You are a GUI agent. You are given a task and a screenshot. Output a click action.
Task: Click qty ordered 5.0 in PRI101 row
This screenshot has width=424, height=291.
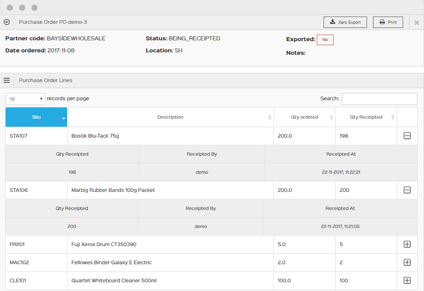[x=281, y=244]
